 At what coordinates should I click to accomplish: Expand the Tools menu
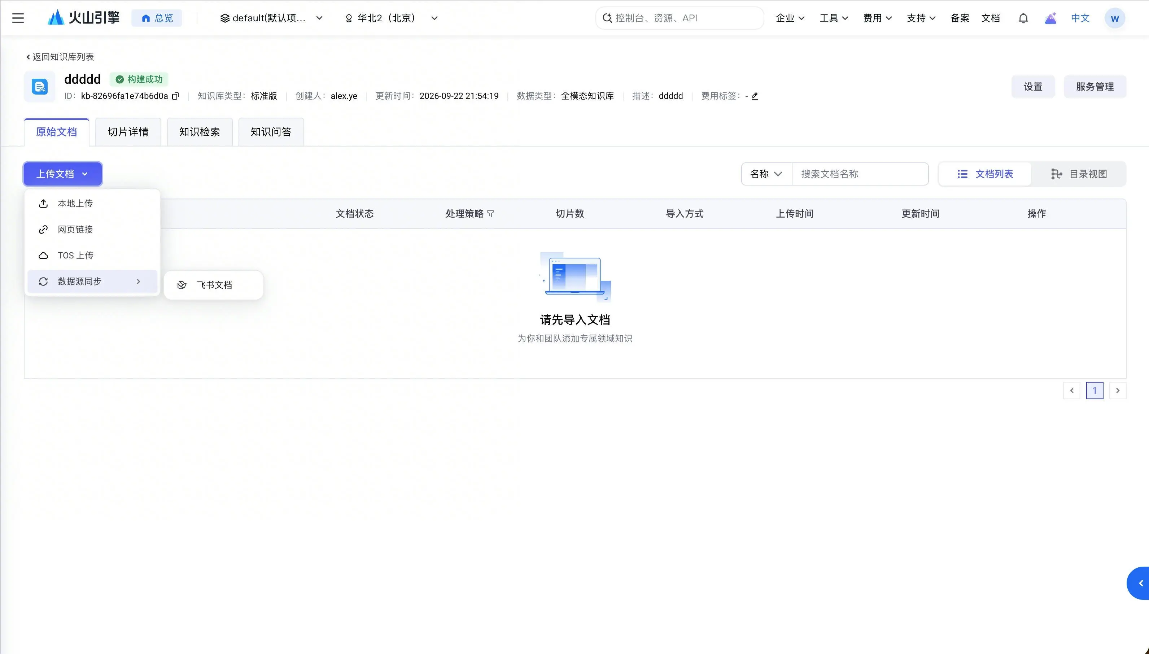click(x=834, y=18)
